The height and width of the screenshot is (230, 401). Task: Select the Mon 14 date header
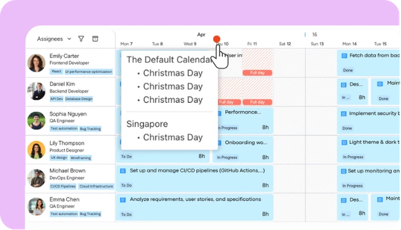pyautogui.click(x=350, y=44)
